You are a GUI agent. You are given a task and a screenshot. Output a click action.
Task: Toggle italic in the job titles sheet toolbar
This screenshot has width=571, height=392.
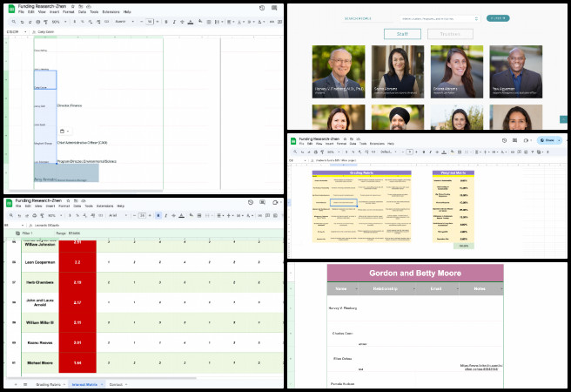point(174,22)
